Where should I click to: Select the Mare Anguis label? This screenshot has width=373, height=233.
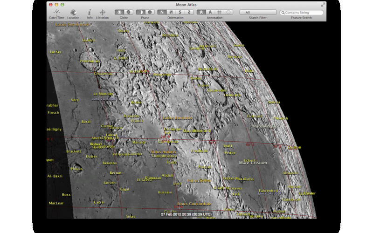[265, 126]
